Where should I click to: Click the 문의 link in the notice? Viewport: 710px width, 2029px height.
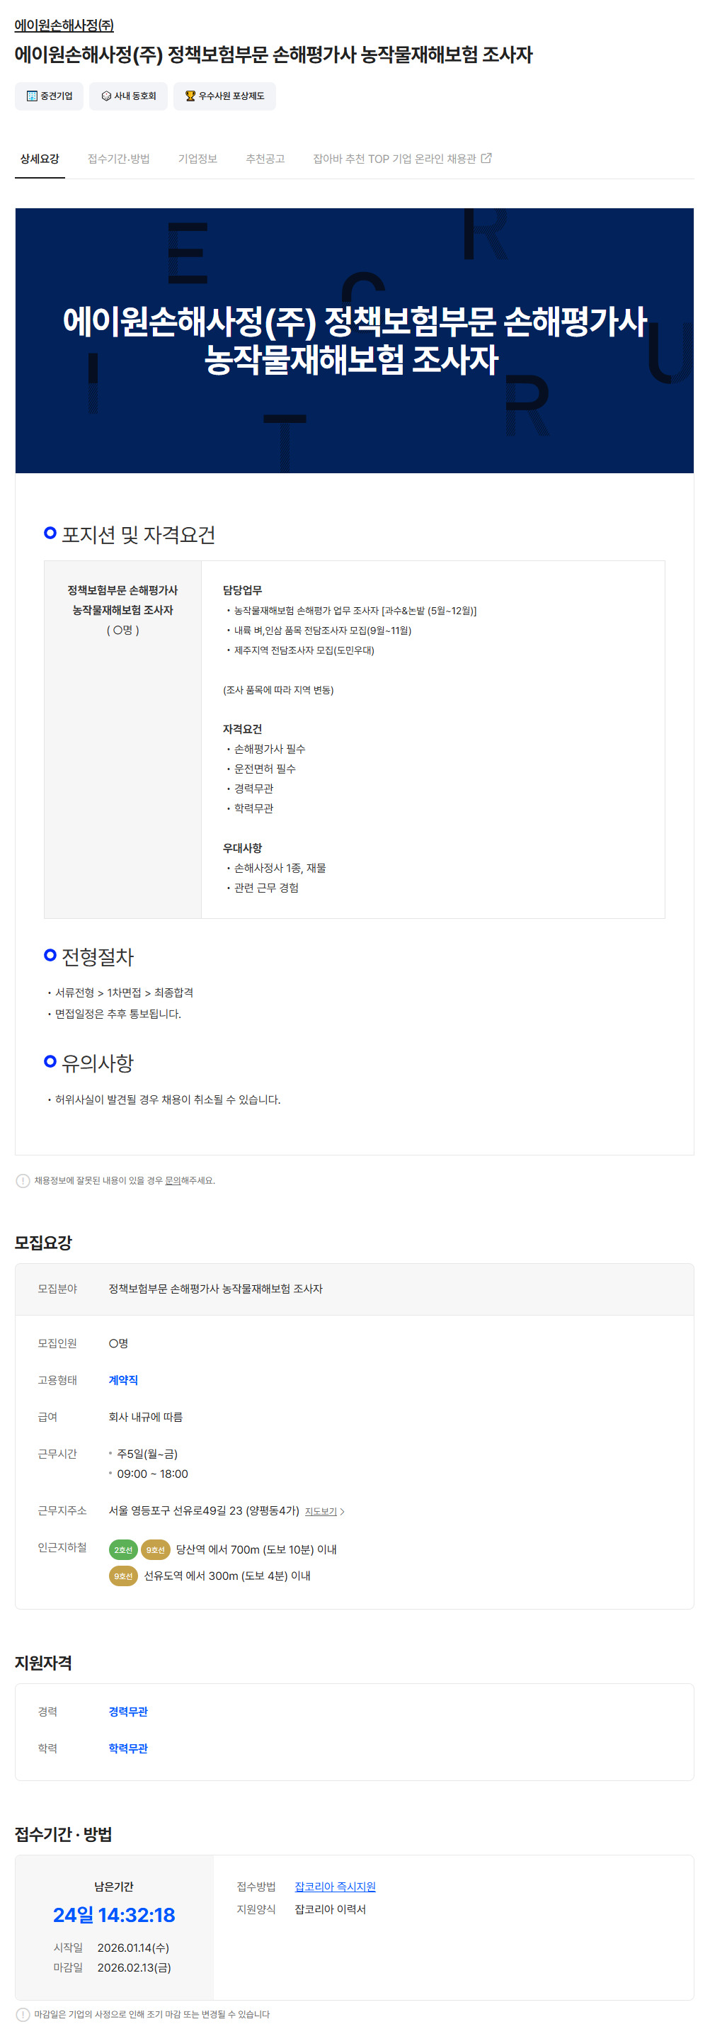[173, 1181]
